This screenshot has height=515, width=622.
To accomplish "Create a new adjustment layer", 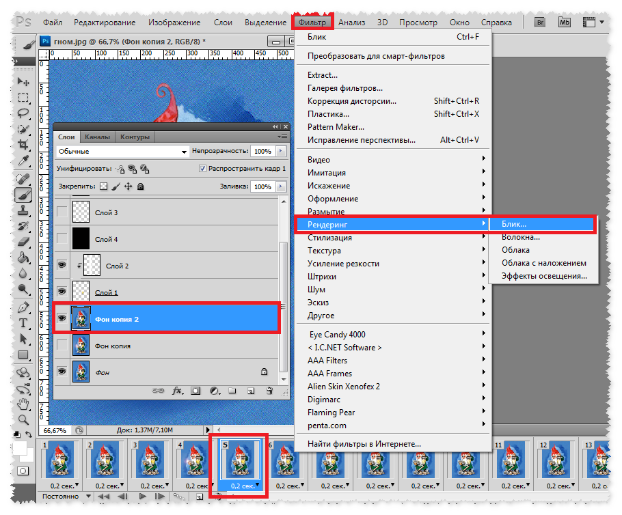I will pyautogui.click(x=215, y=391).
